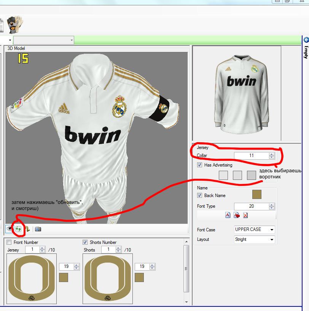Viewport: 309px width, 311px height.
Task: Increase the 19 value beside shorts number preview
Action: 152,265
